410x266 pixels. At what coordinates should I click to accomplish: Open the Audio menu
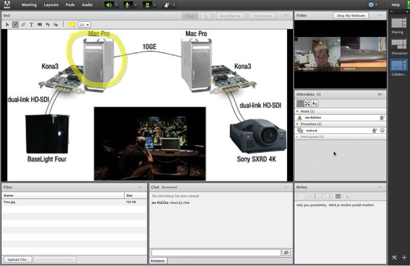point(87,5)
